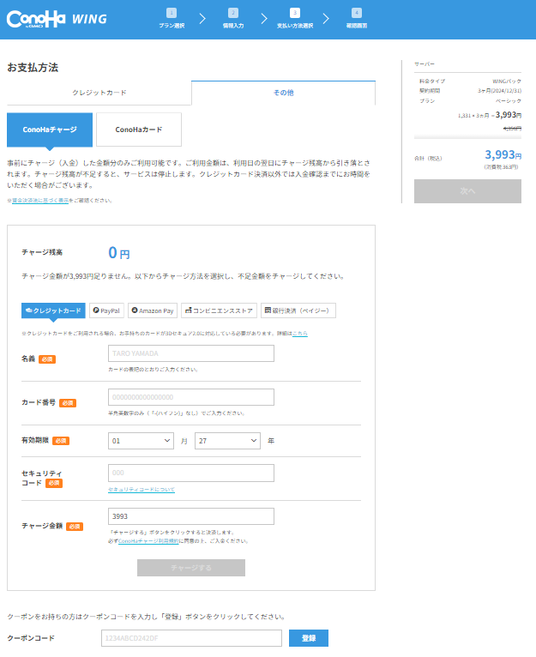The height and width of the screenshot is (657, 536).
Task: Click the ベーシック plan text
Action: (509, 101)
